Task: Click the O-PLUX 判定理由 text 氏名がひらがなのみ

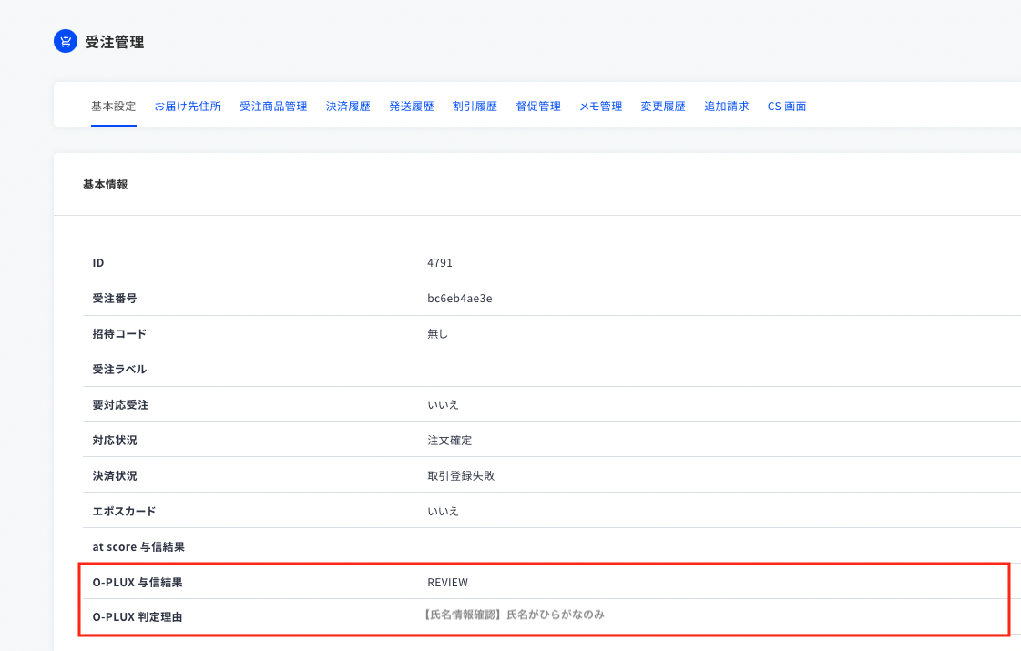Action: (x=556, y=615)
